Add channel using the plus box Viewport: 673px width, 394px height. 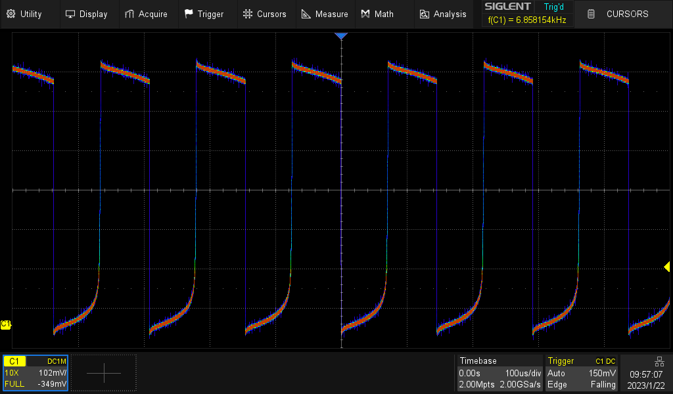pyautogui.click(x=104, y=373)
